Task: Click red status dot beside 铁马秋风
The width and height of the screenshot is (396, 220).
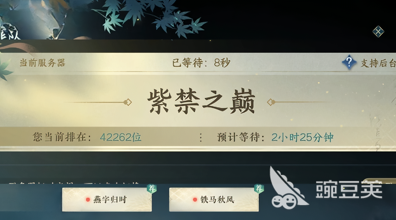Action: [x=195, y=200]
